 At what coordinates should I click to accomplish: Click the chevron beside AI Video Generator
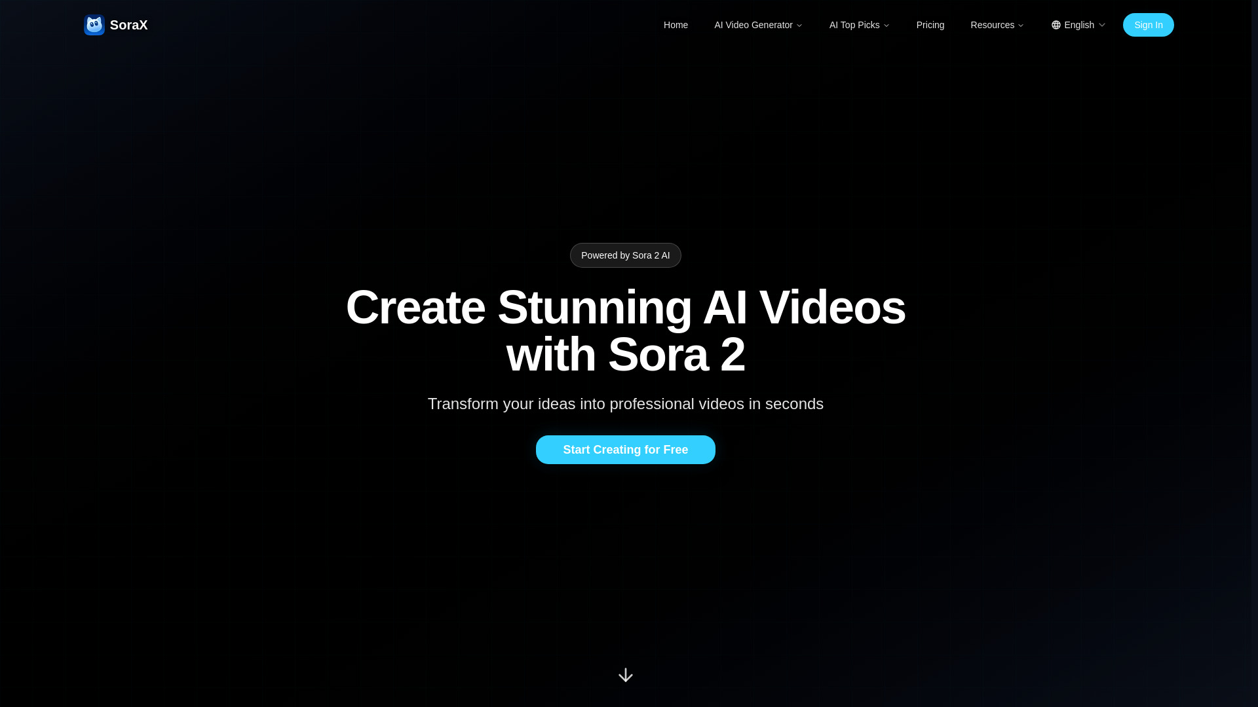[x=799, y=25]
